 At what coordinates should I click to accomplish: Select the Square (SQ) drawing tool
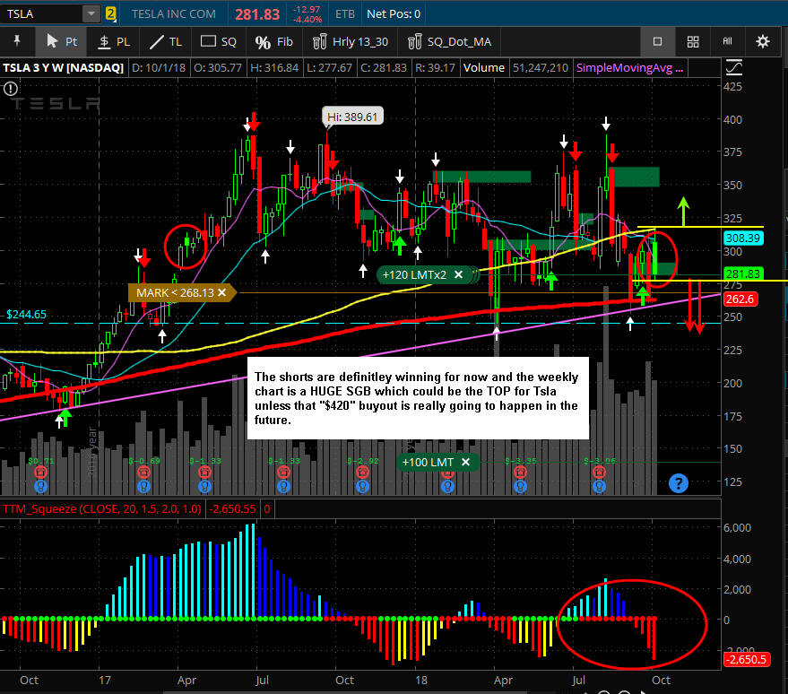219,41
